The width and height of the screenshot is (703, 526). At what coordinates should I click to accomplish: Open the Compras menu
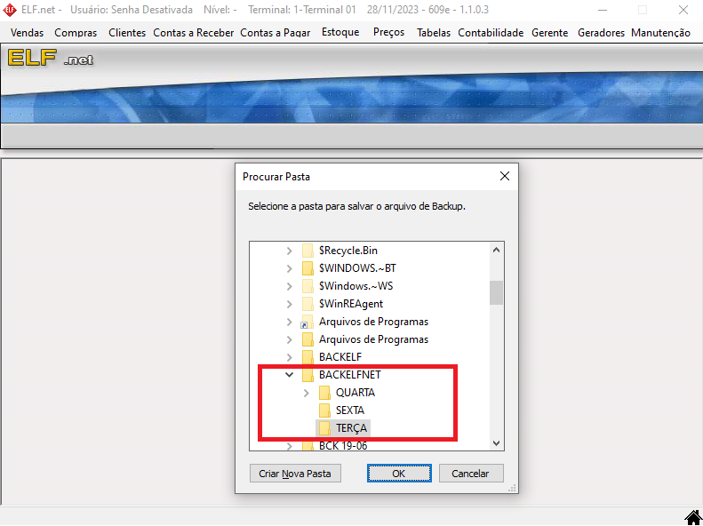coord(76,33)
